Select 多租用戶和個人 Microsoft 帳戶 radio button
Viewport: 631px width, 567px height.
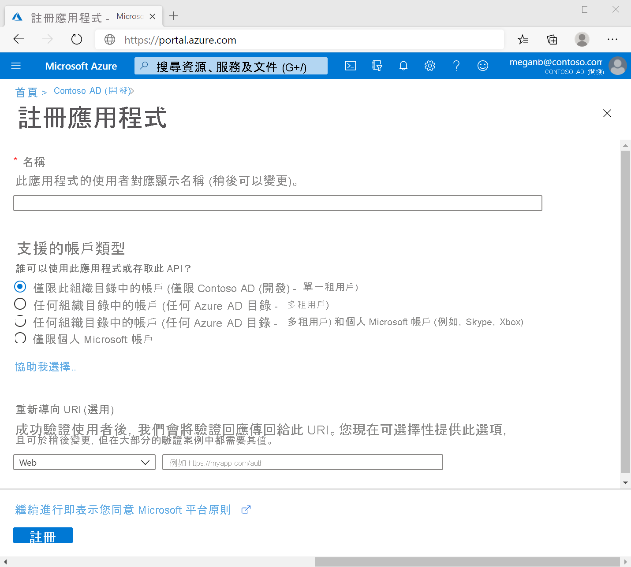(20, 321)
